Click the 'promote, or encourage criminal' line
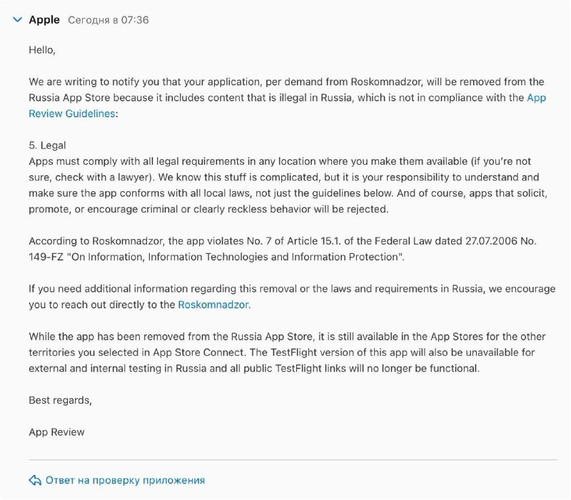The width and height of the screenshot is (571, 500). (x=208, y=209)
